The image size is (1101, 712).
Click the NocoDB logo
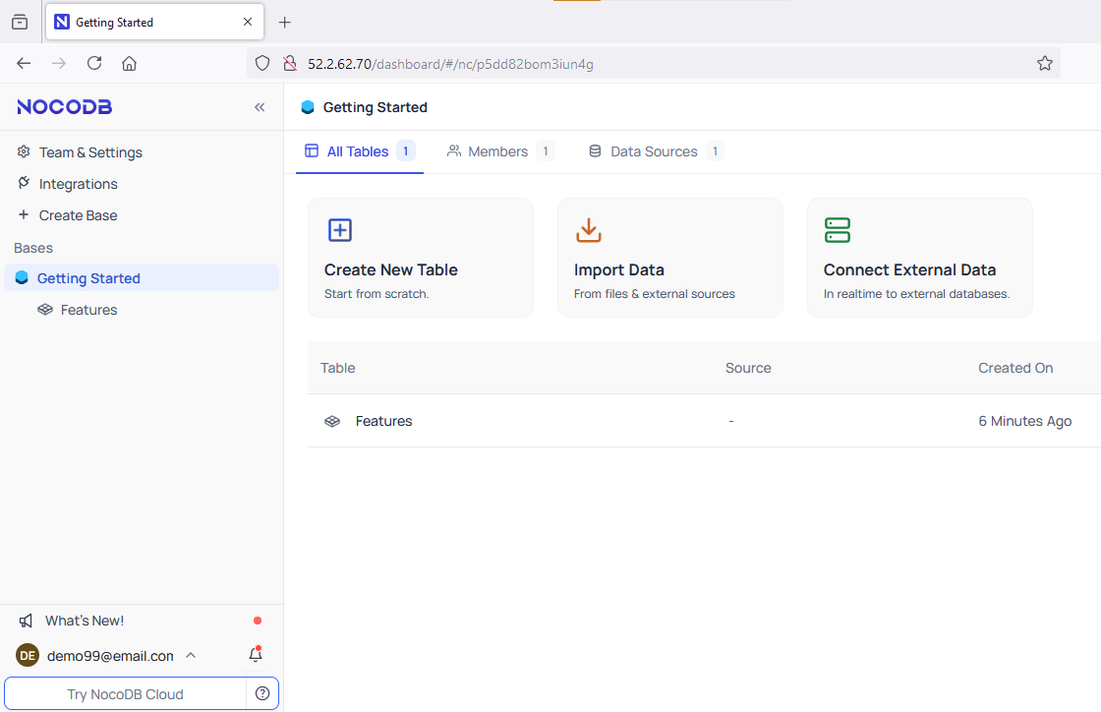(65, 107)
